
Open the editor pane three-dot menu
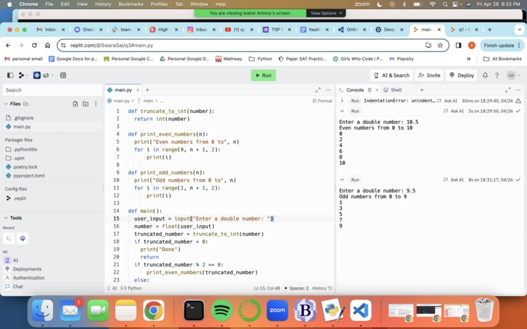click(328, 90)
